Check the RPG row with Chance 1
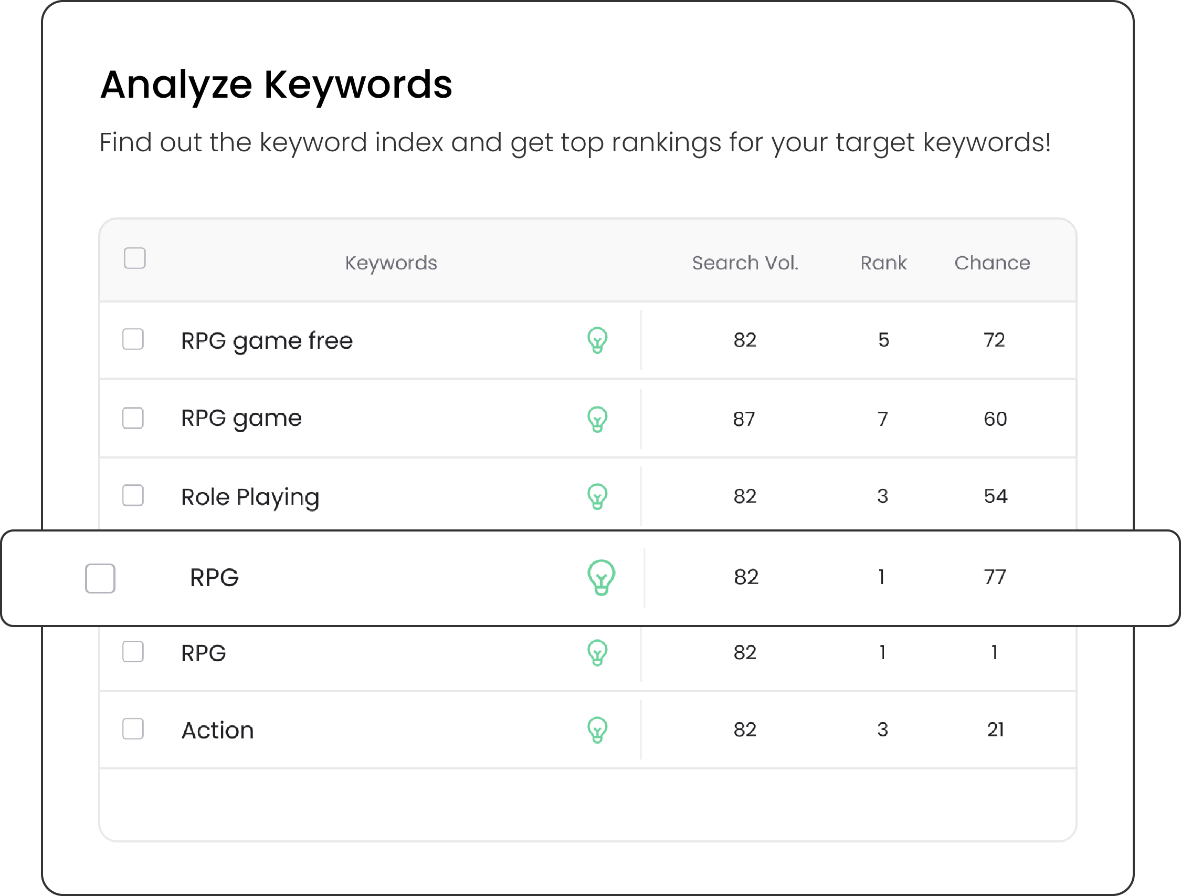The width and height of the screenshot is (1181, 896). click(x=133, y=652)
